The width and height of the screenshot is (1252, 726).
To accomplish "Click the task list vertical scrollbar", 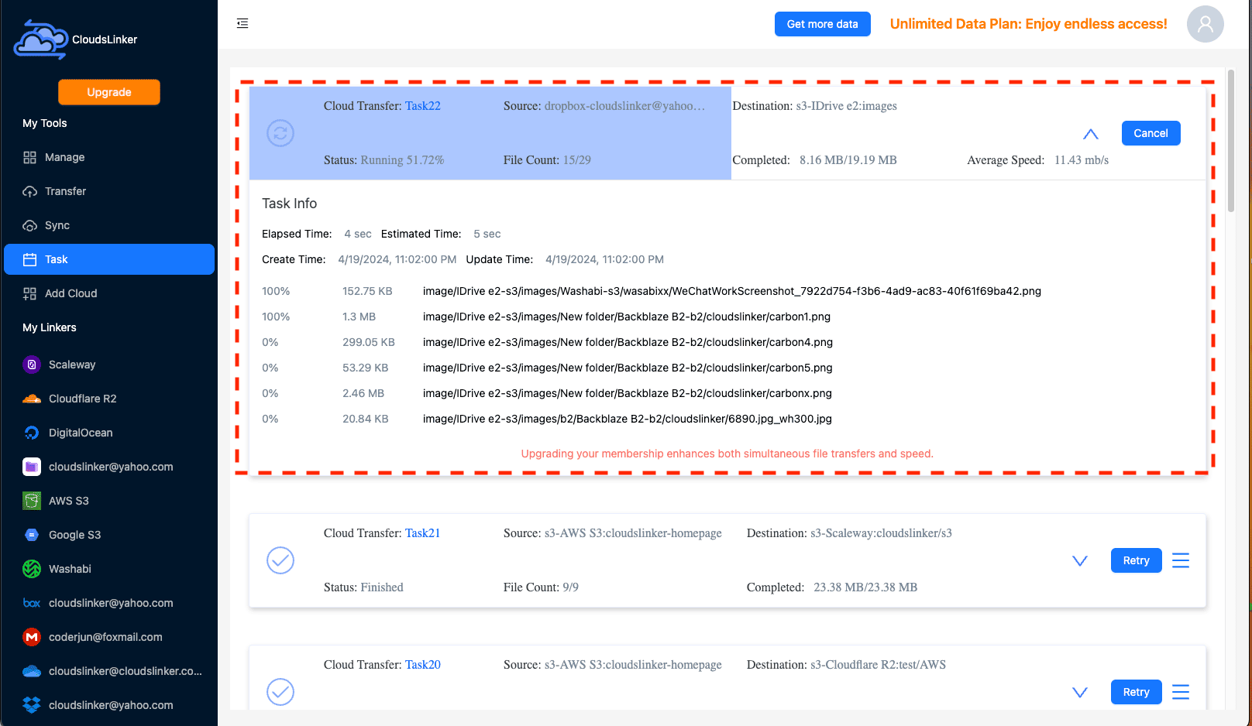I will click(1231, 139).
